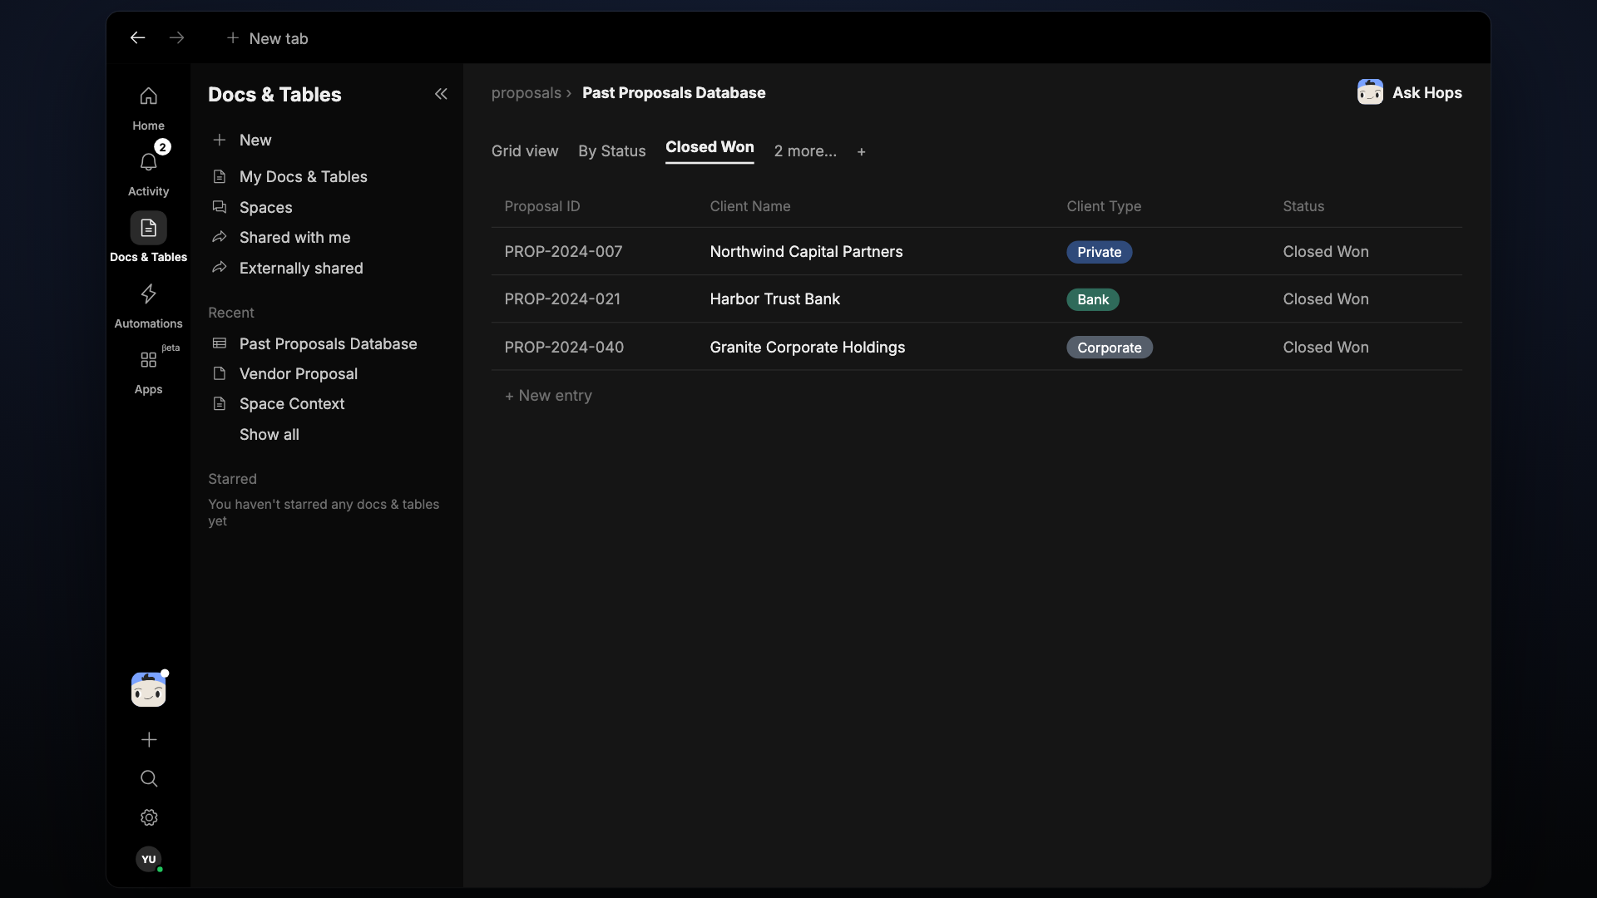This screenshot has width=1597, height=898.
Task: Show all recent documents
Action: (269, 434)
